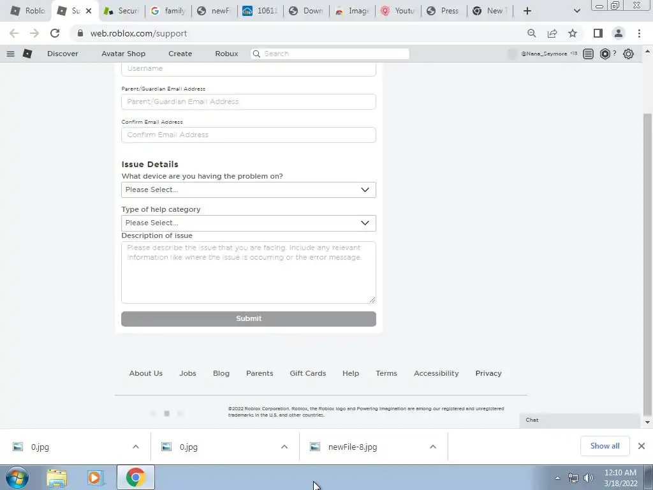Open the Privacy footer link
Viewport: 653px width, 490px height.
coord(488,373)
